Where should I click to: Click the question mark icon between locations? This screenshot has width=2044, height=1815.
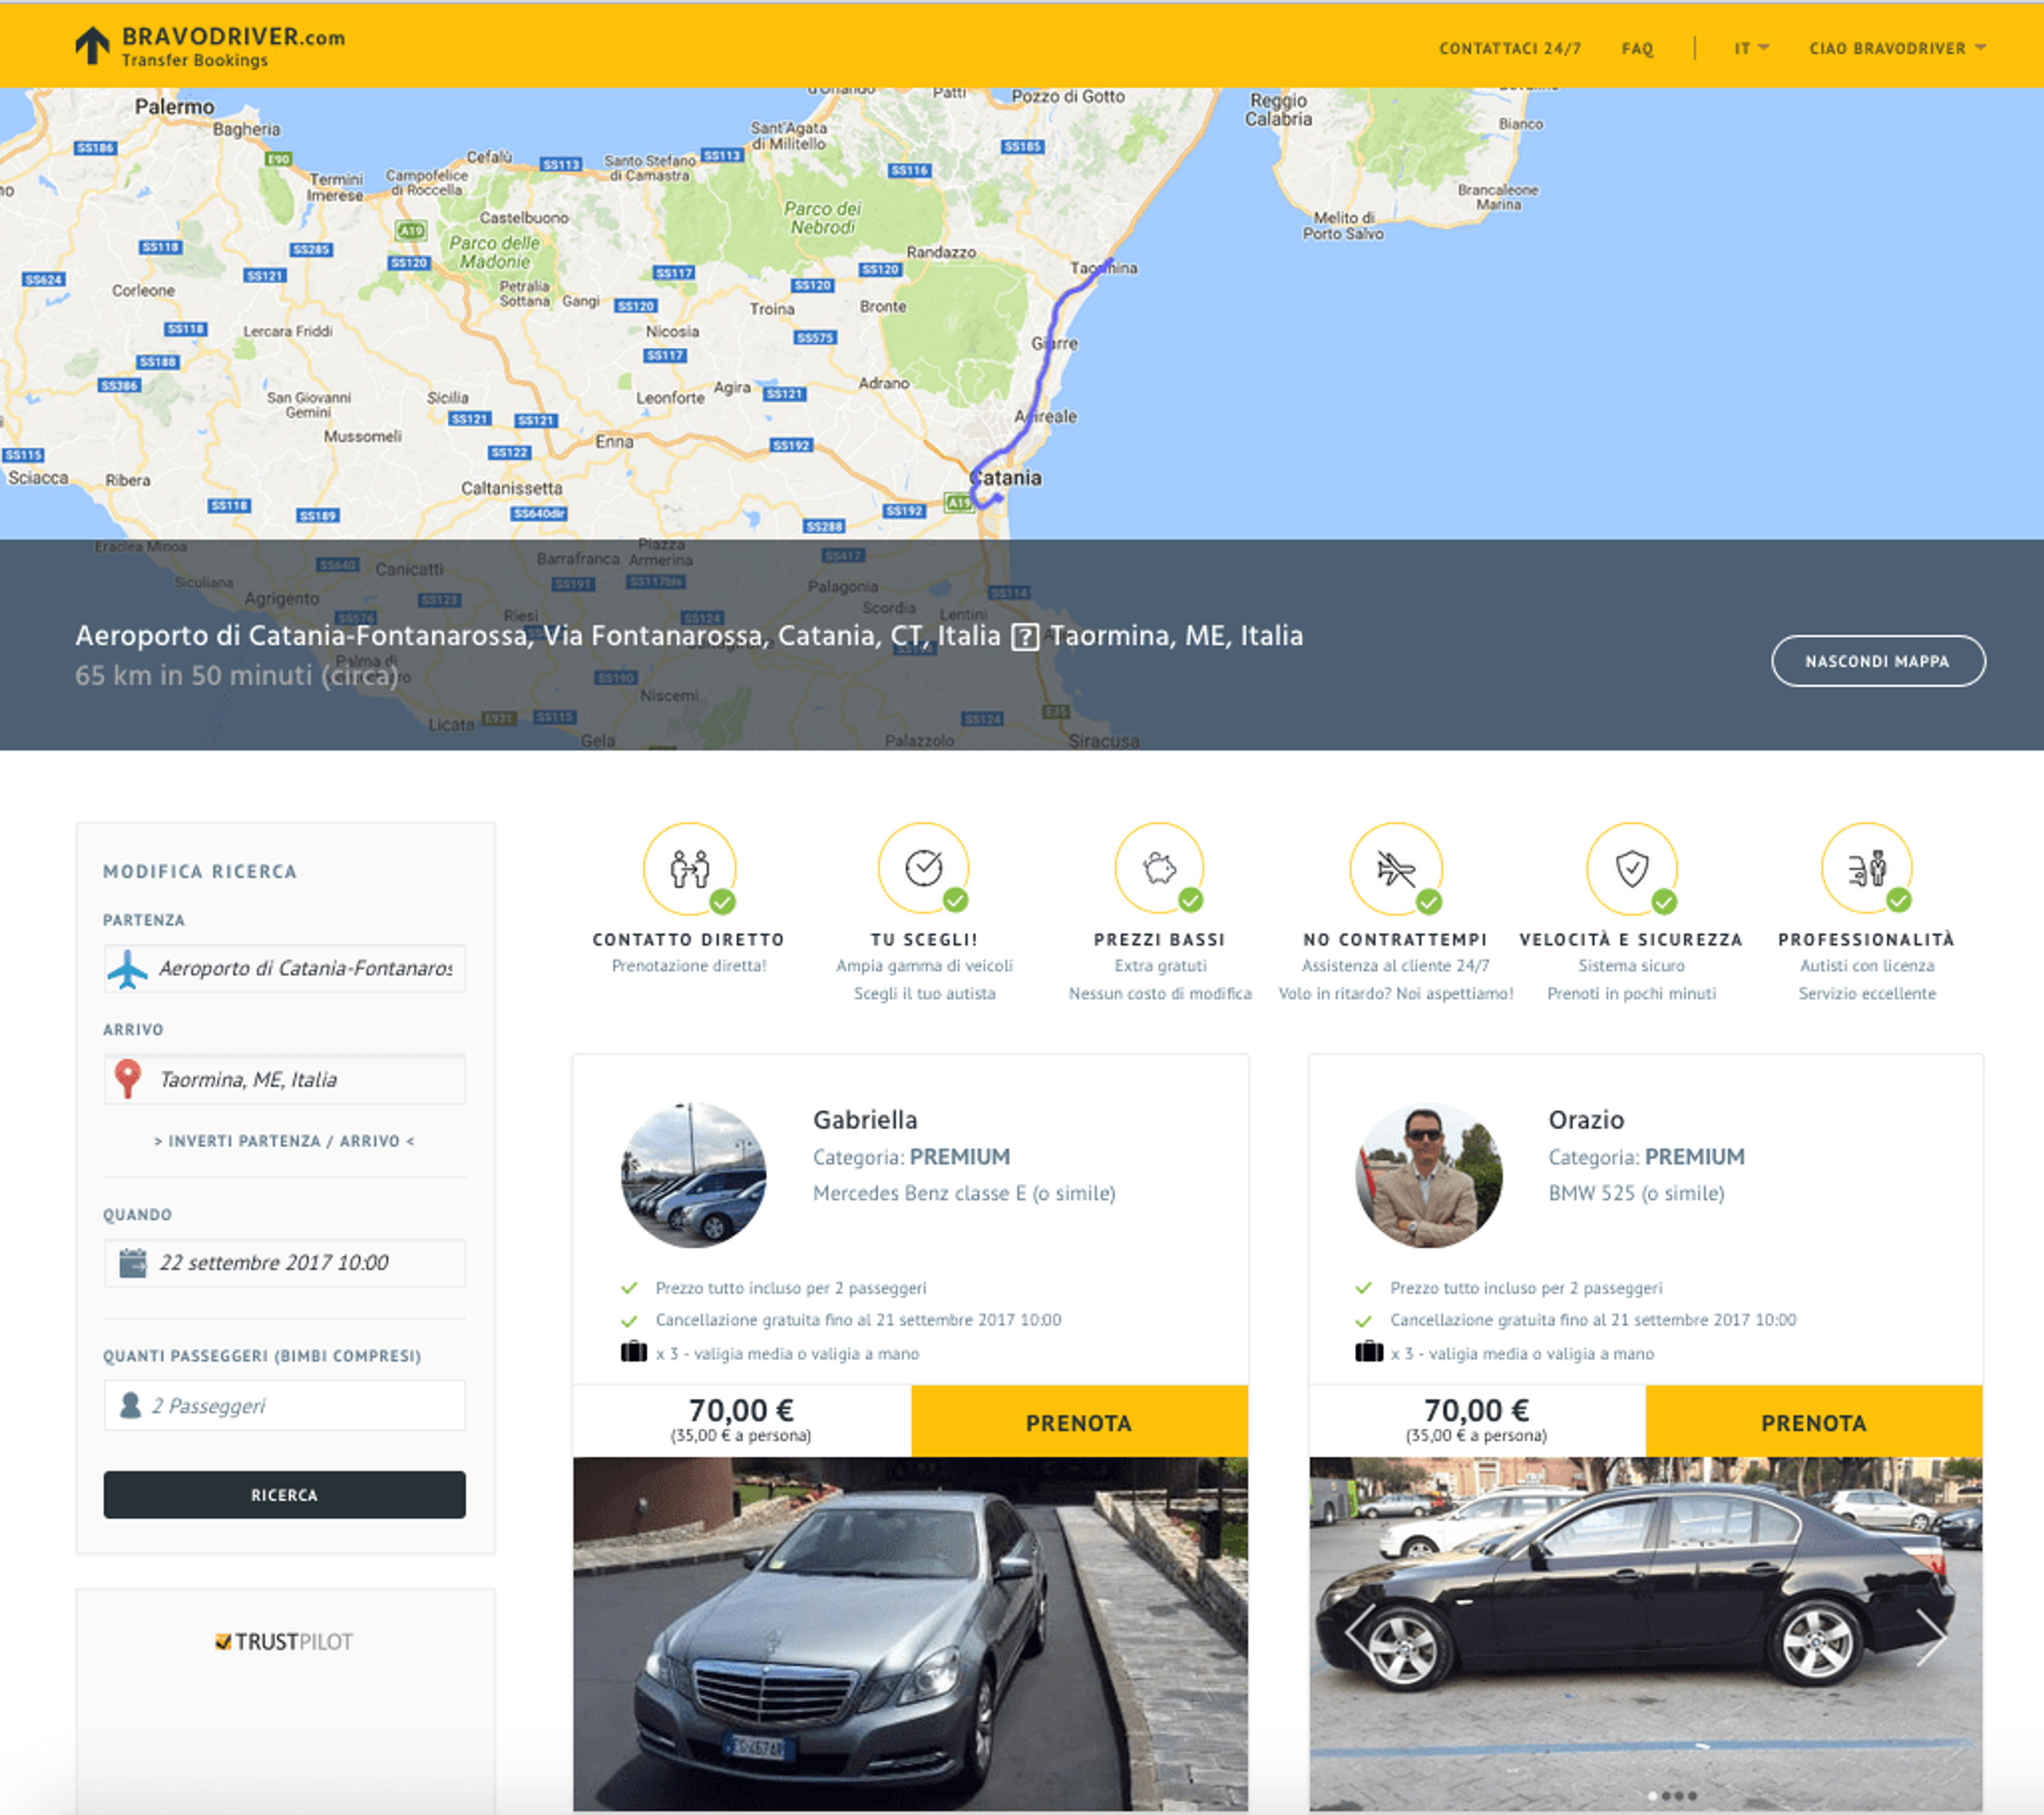coord(1025,637)
